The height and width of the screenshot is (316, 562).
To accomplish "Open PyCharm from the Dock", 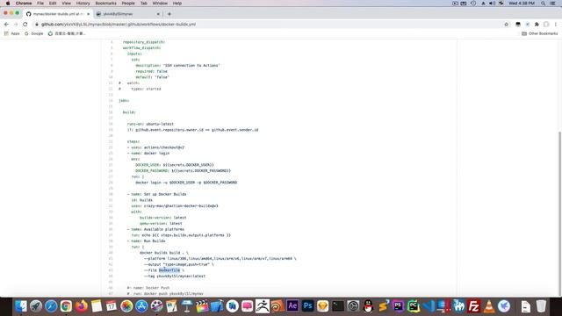I will click(413, 306).
